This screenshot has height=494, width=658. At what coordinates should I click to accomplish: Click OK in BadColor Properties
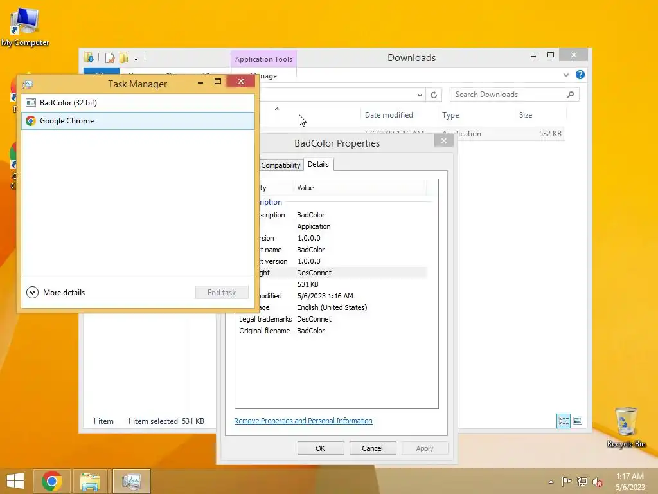[321, 448]
